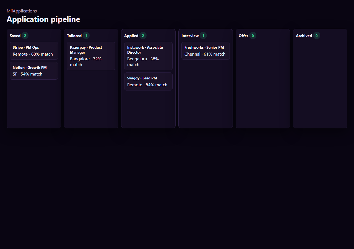Open the Stripe · PM Ops card
Screen dimensions: 354x249
coord(34,51)
